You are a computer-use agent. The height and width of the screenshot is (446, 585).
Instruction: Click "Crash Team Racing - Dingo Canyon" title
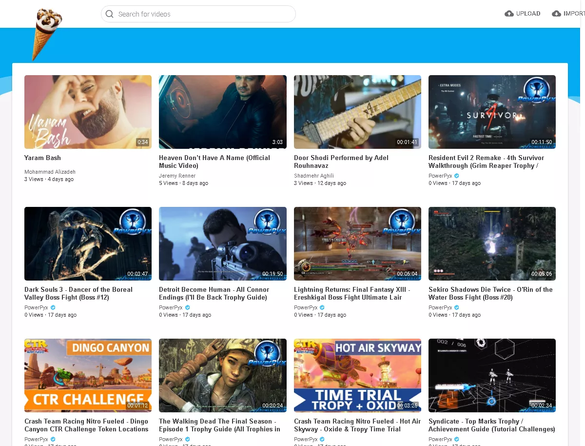coord(86,425)
